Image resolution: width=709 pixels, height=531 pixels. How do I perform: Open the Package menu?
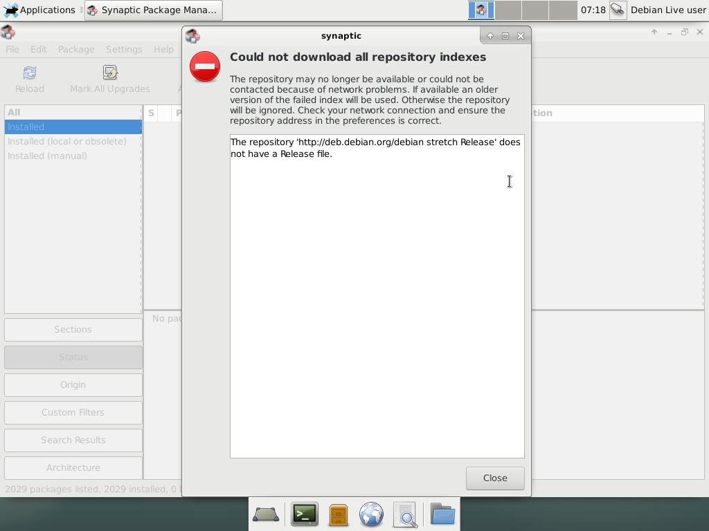click(x=76, y=49)
